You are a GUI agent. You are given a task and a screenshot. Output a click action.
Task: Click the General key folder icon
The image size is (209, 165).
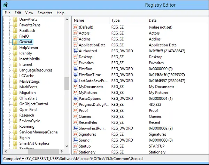[x=15, y=42]
